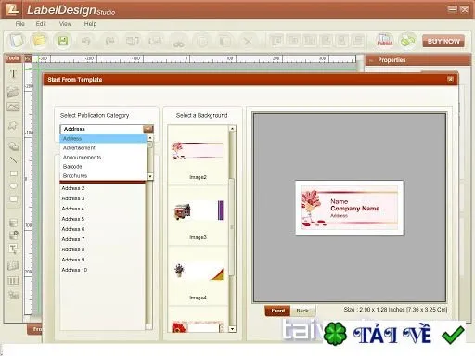Click the background list's down arrow
Viewport: 475px width, 356px height.
tap(232, 329)
